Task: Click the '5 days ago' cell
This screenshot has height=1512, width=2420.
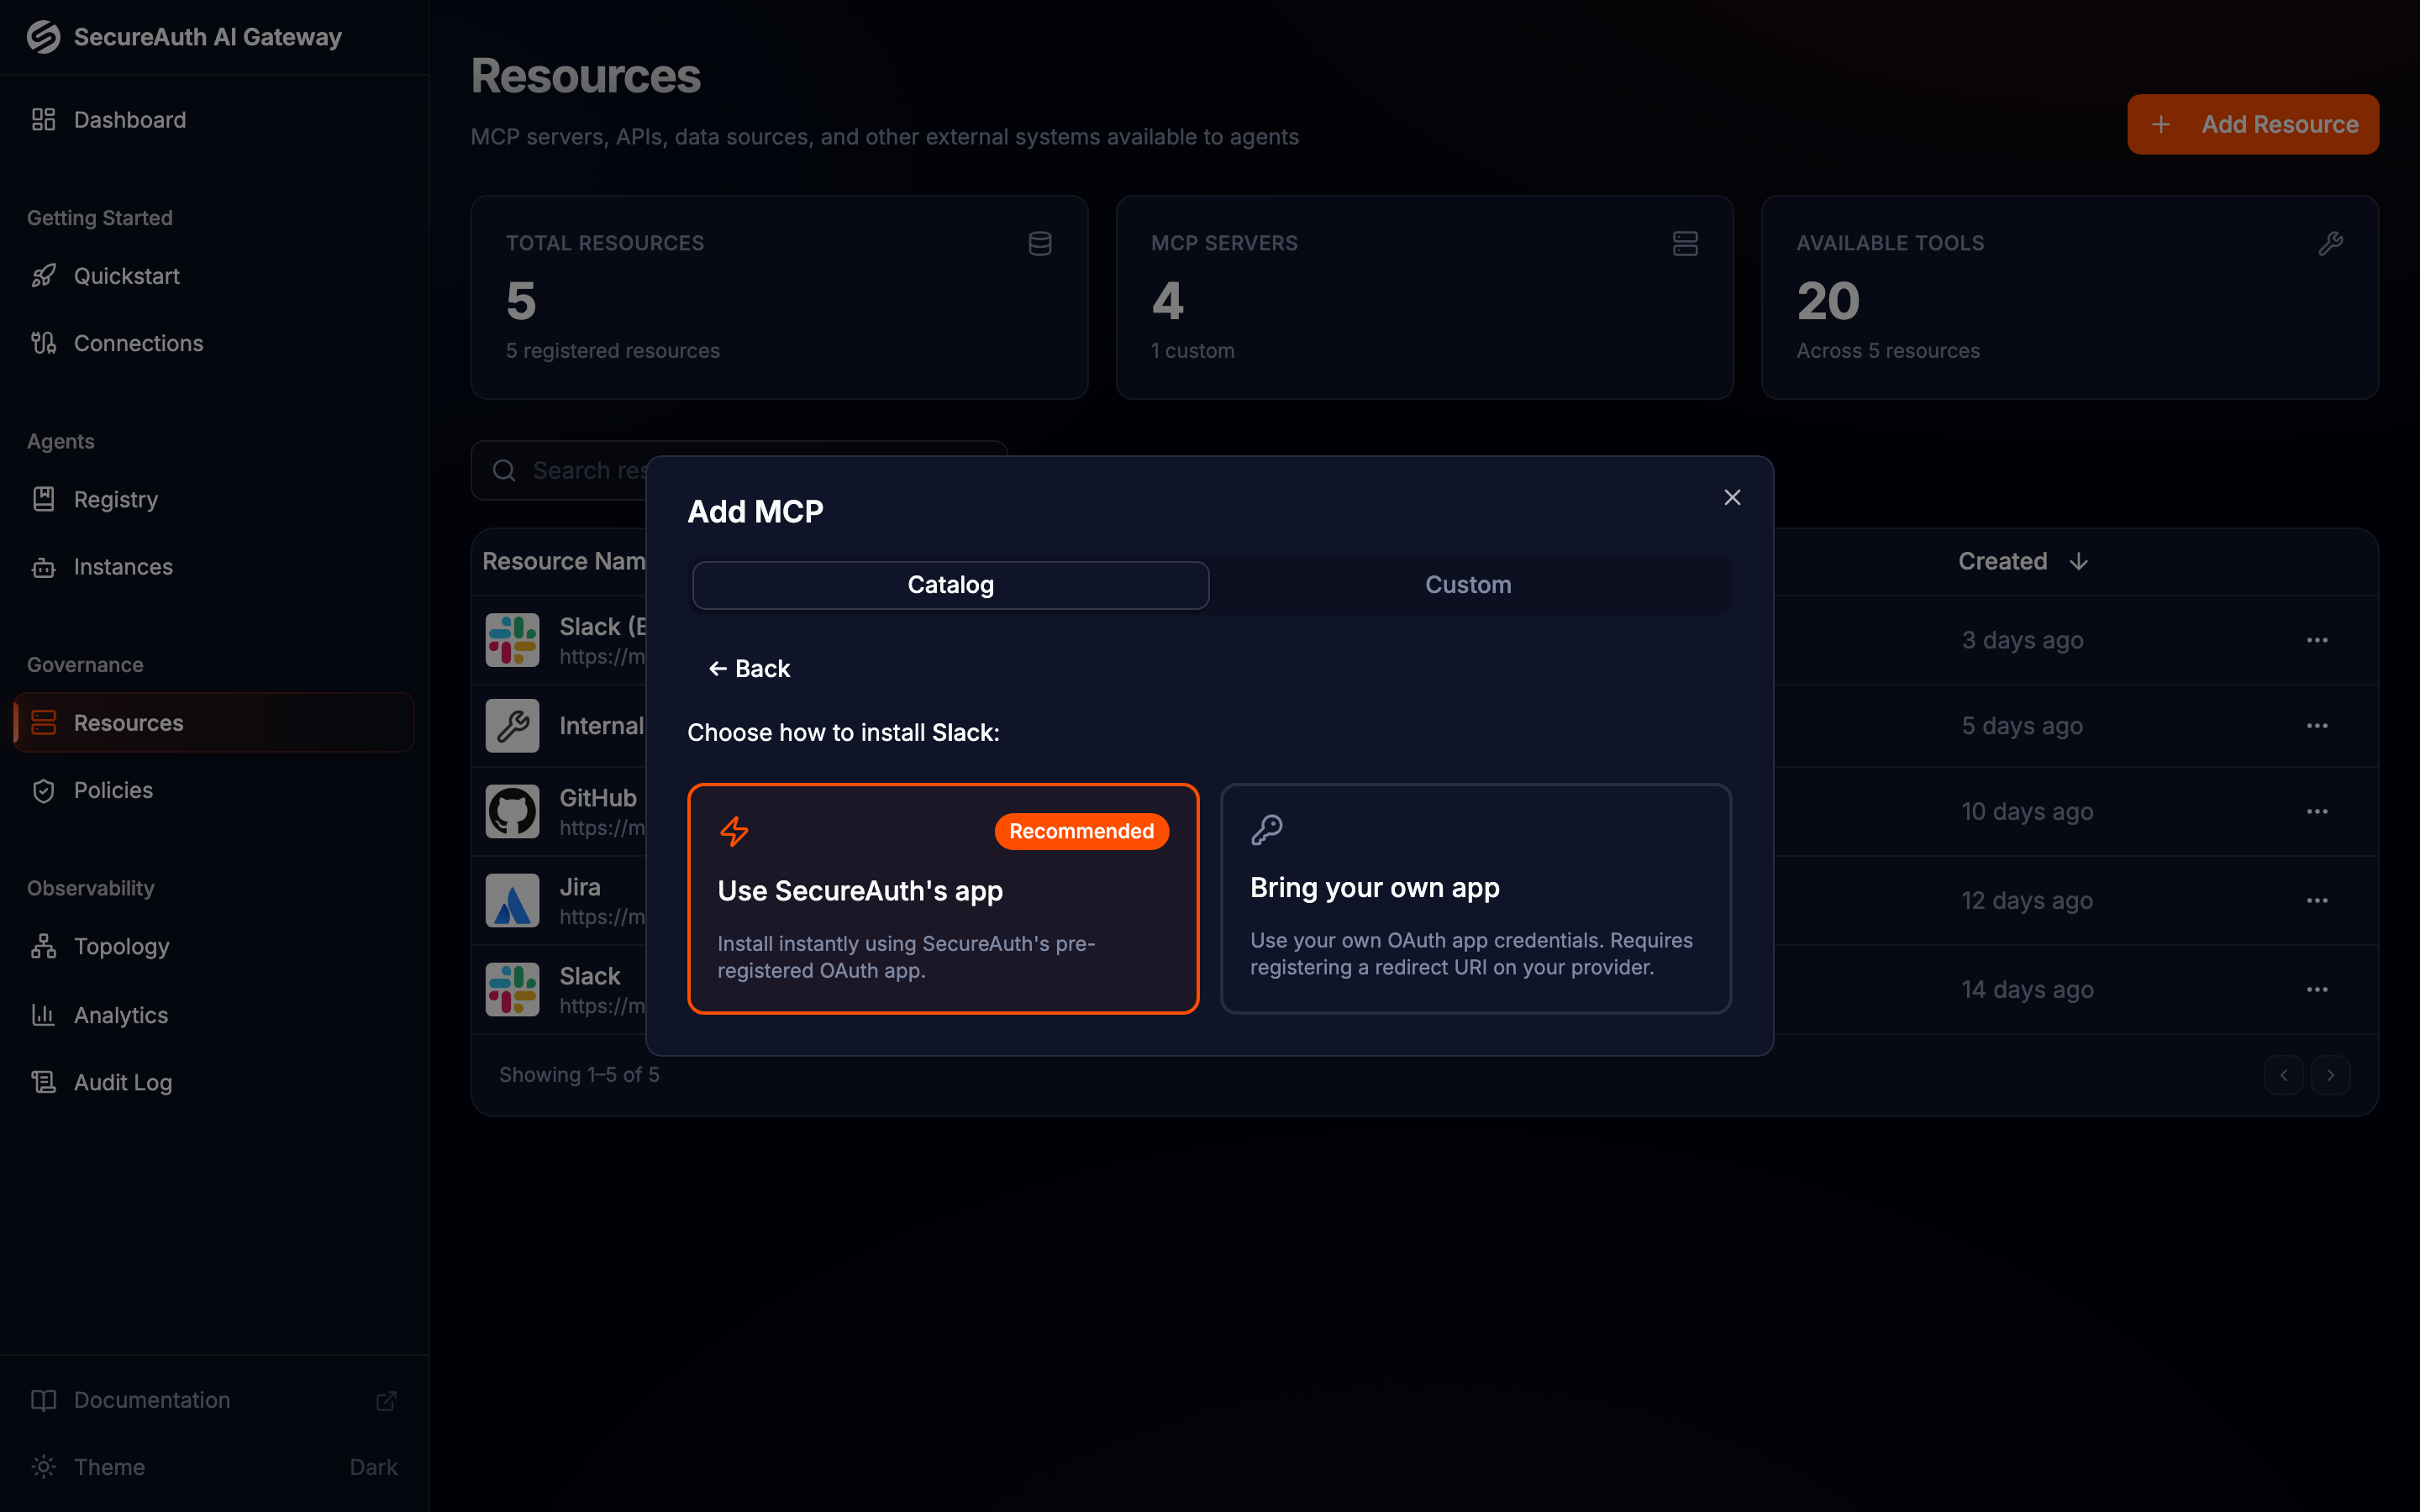Action: point(2022,725)
